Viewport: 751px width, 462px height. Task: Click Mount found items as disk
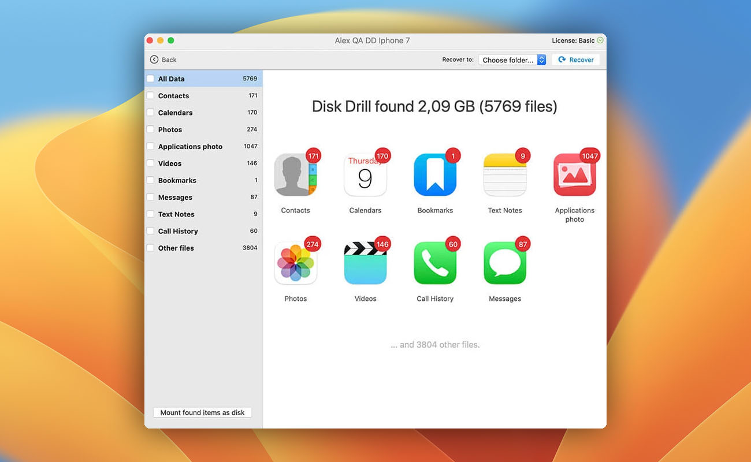[202, 412]
